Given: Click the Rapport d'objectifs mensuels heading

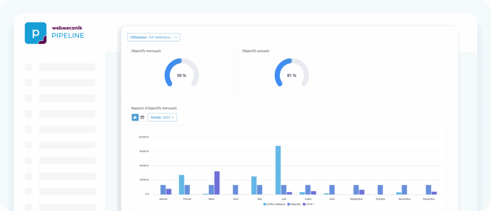Looking at the screenshot, I should click(x=154, y=108).
